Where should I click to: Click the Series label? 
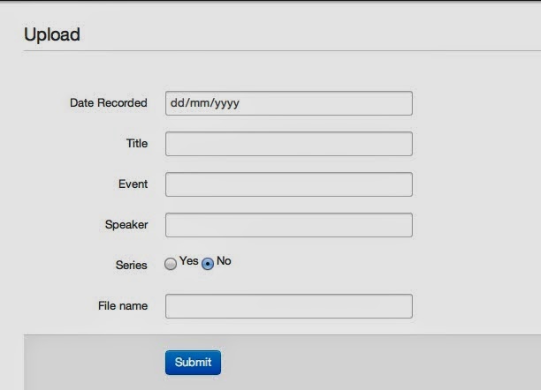click(x=131, y=266)
